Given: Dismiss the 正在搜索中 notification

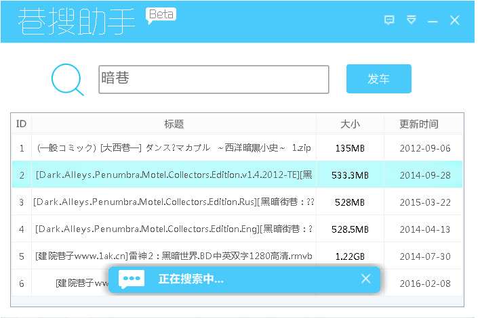Looking at the screenshot, I should 366,279.
